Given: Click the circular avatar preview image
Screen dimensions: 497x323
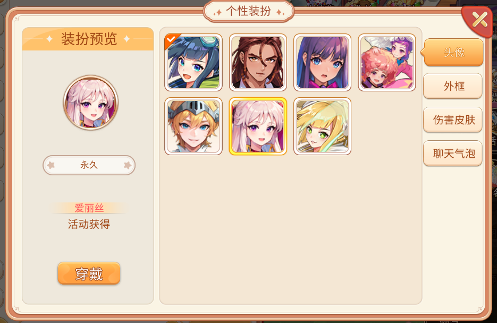Looking at the screenshot, I should [x=91, y=103].
